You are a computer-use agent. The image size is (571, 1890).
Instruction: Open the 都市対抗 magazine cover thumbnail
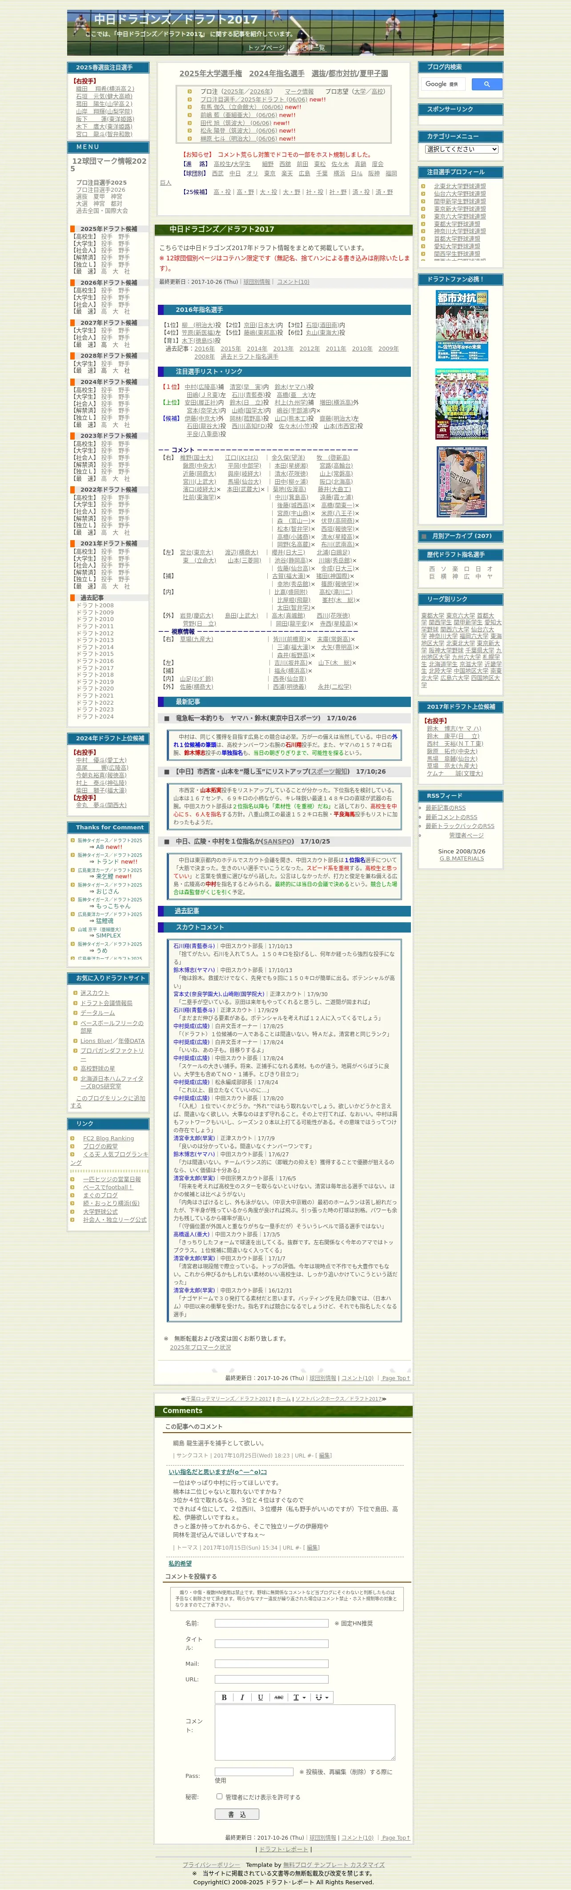(462, 325)
